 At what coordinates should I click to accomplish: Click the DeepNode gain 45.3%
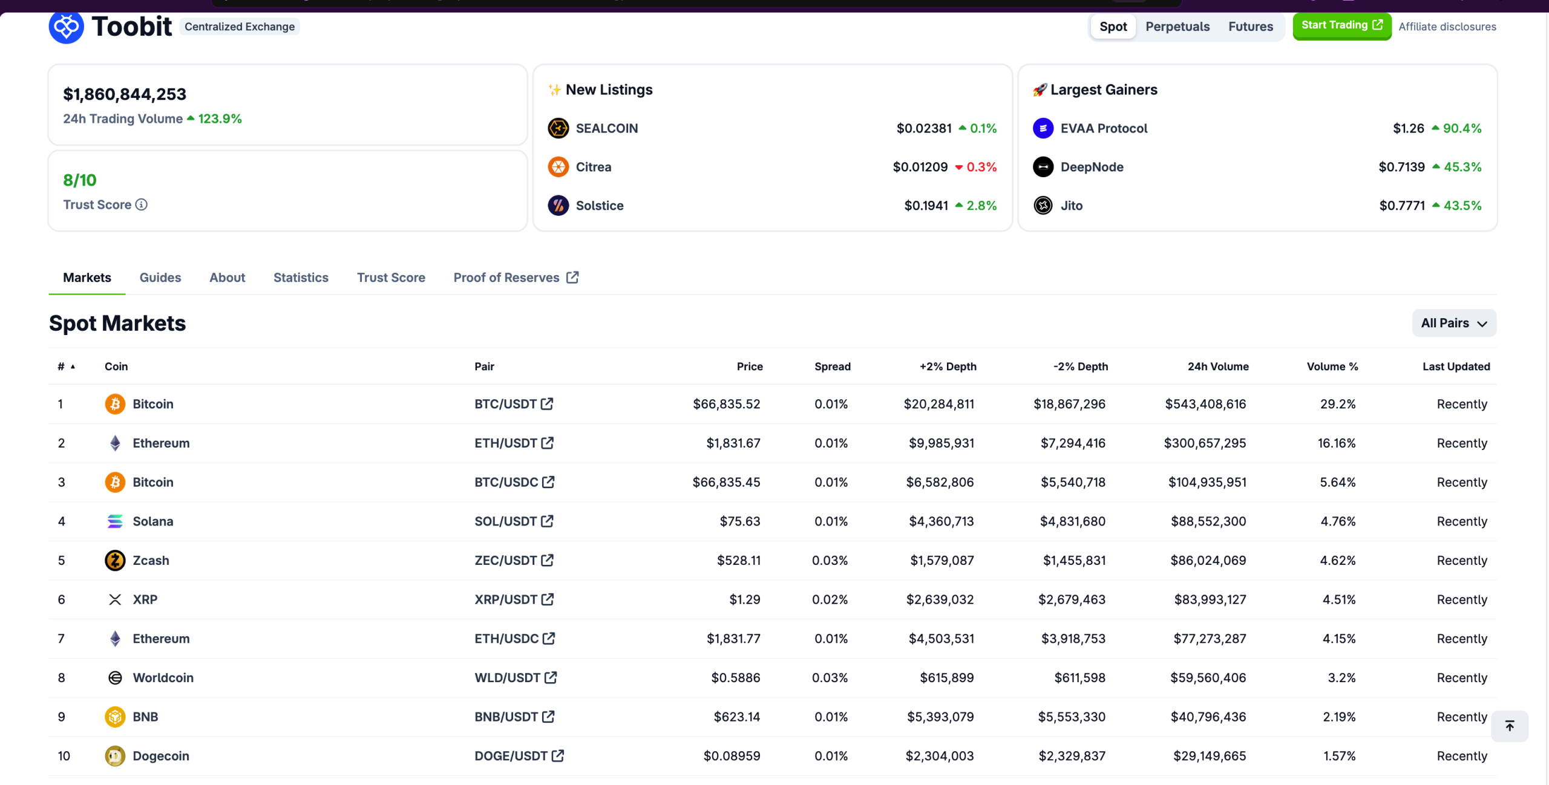1457,167
